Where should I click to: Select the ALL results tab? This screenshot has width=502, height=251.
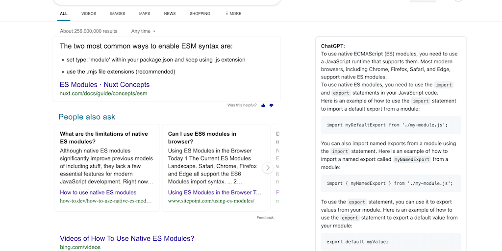tap(64, 14)
